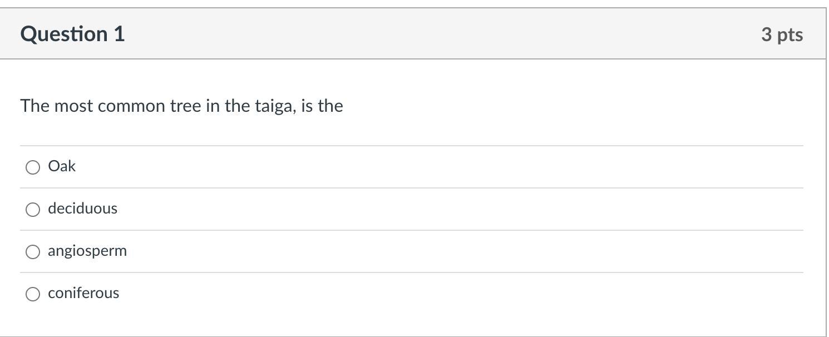Click the "Question 1" heading
Image resolution: width=829 pixels, height=337 pixels.
(72, 34)
